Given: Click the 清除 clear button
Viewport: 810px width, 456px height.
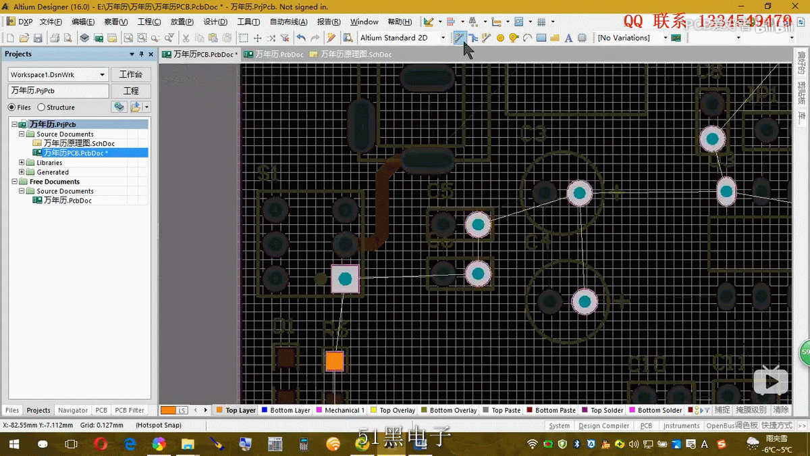Looking at the screenshot, I should point(780,410).
